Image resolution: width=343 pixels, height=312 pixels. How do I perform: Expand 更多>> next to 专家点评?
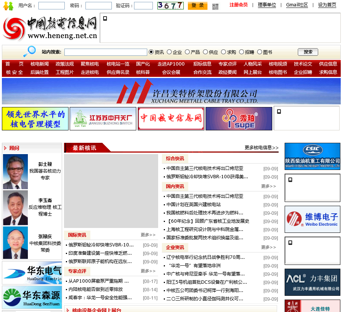coord(148,271)
